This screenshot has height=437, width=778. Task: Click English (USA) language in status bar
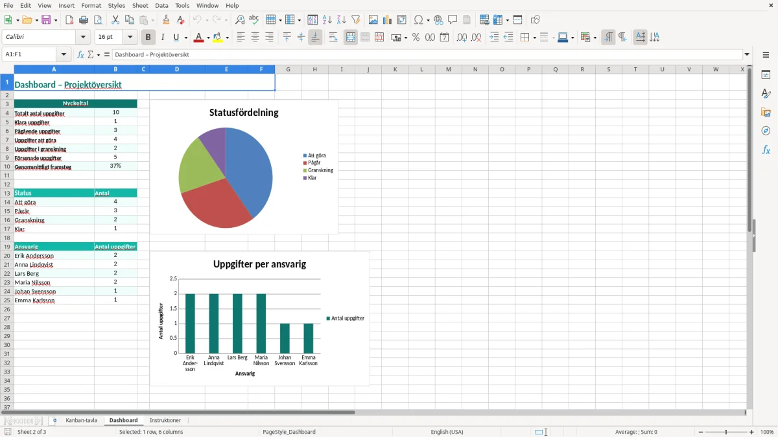tap(447, 432)
